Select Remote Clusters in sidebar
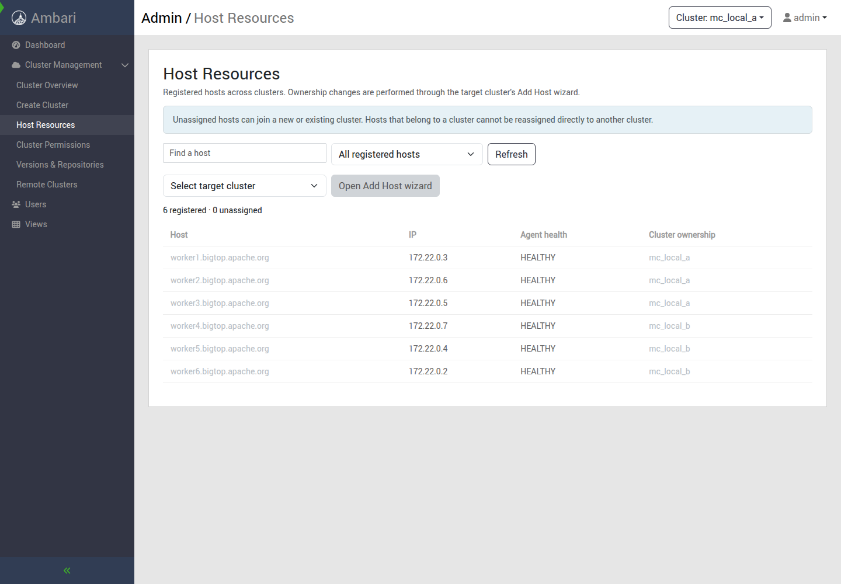Screen dimensions: 841x584 47,185
